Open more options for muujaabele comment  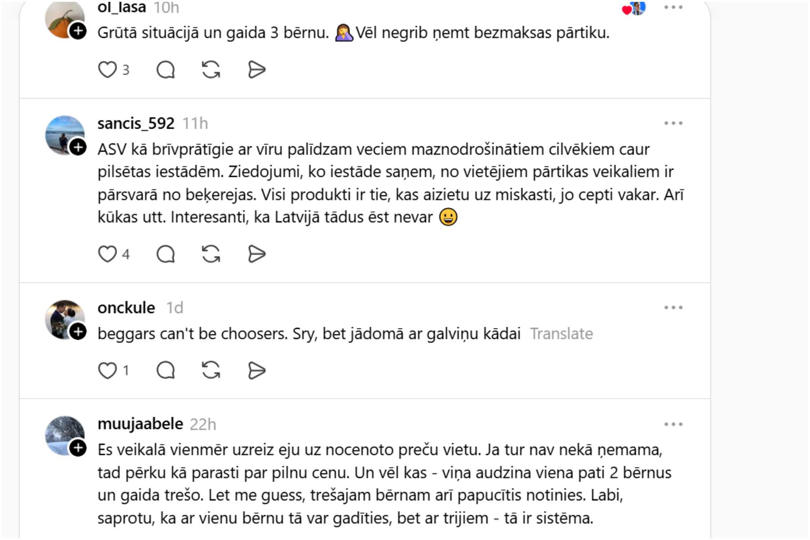(x=673, y=424)
